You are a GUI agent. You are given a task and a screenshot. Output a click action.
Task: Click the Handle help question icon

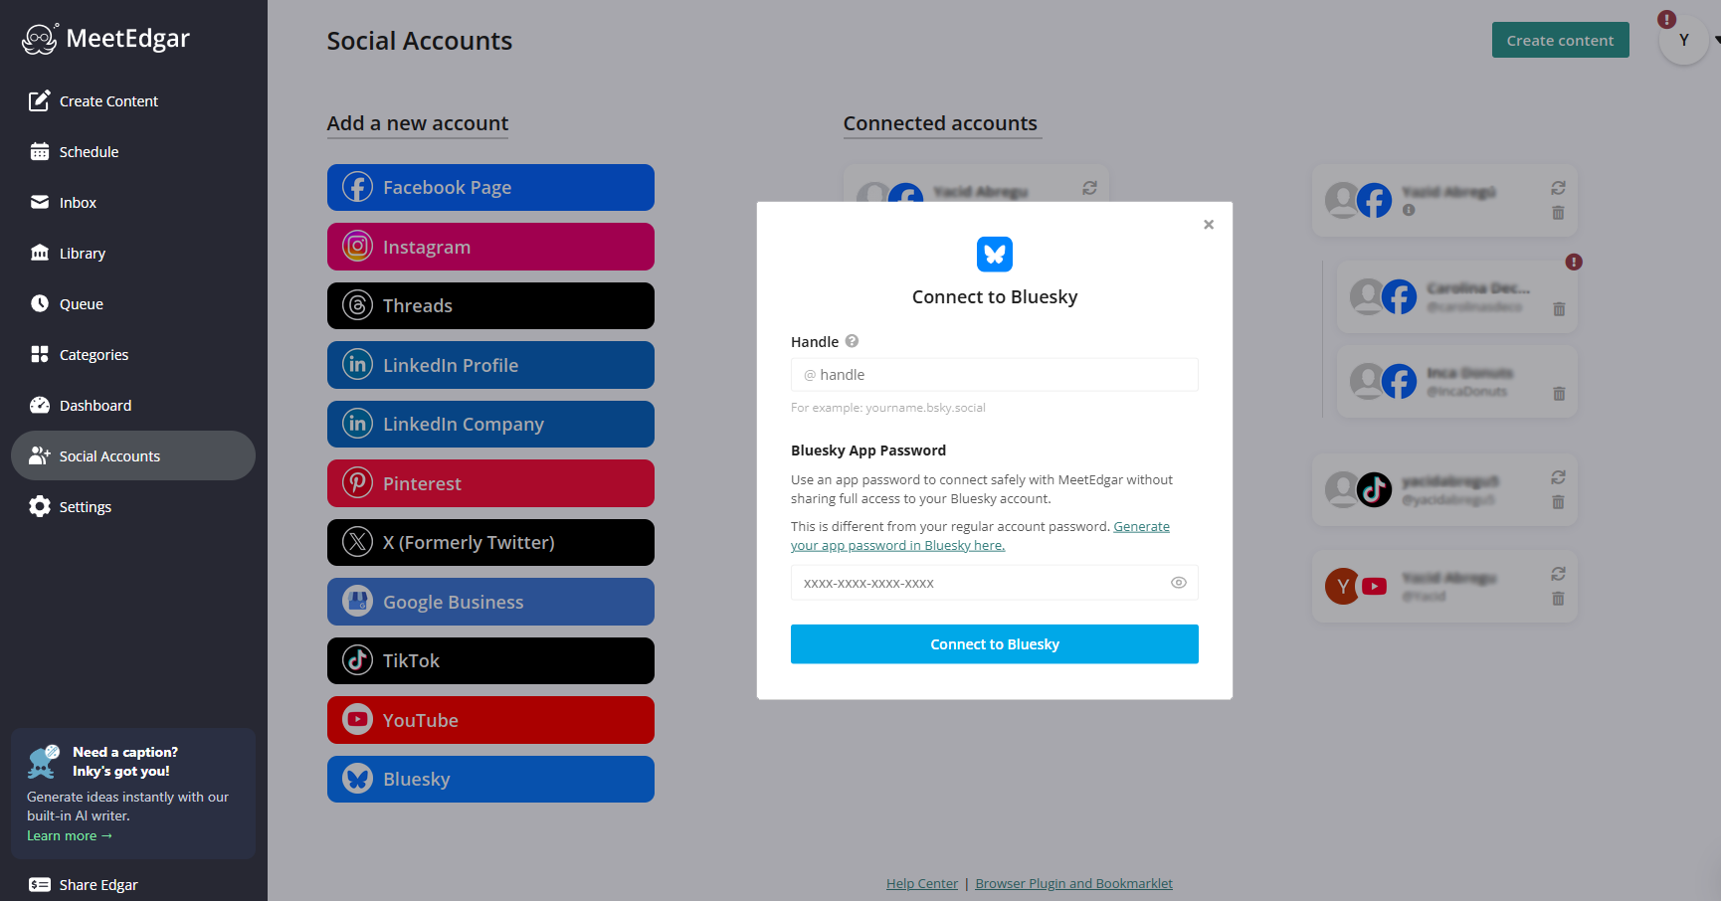852,341
